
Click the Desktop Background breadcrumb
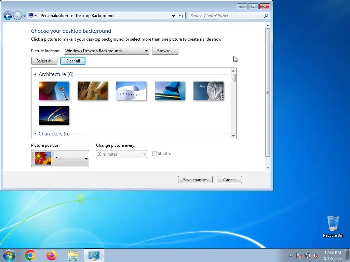click(x=95, y=16)
